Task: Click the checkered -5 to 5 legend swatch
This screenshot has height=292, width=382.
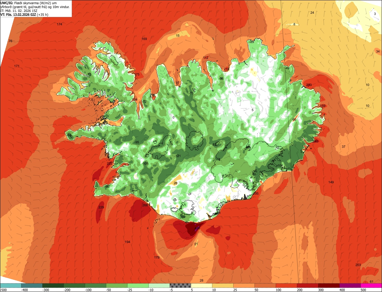Action: [x=180, y=285]
